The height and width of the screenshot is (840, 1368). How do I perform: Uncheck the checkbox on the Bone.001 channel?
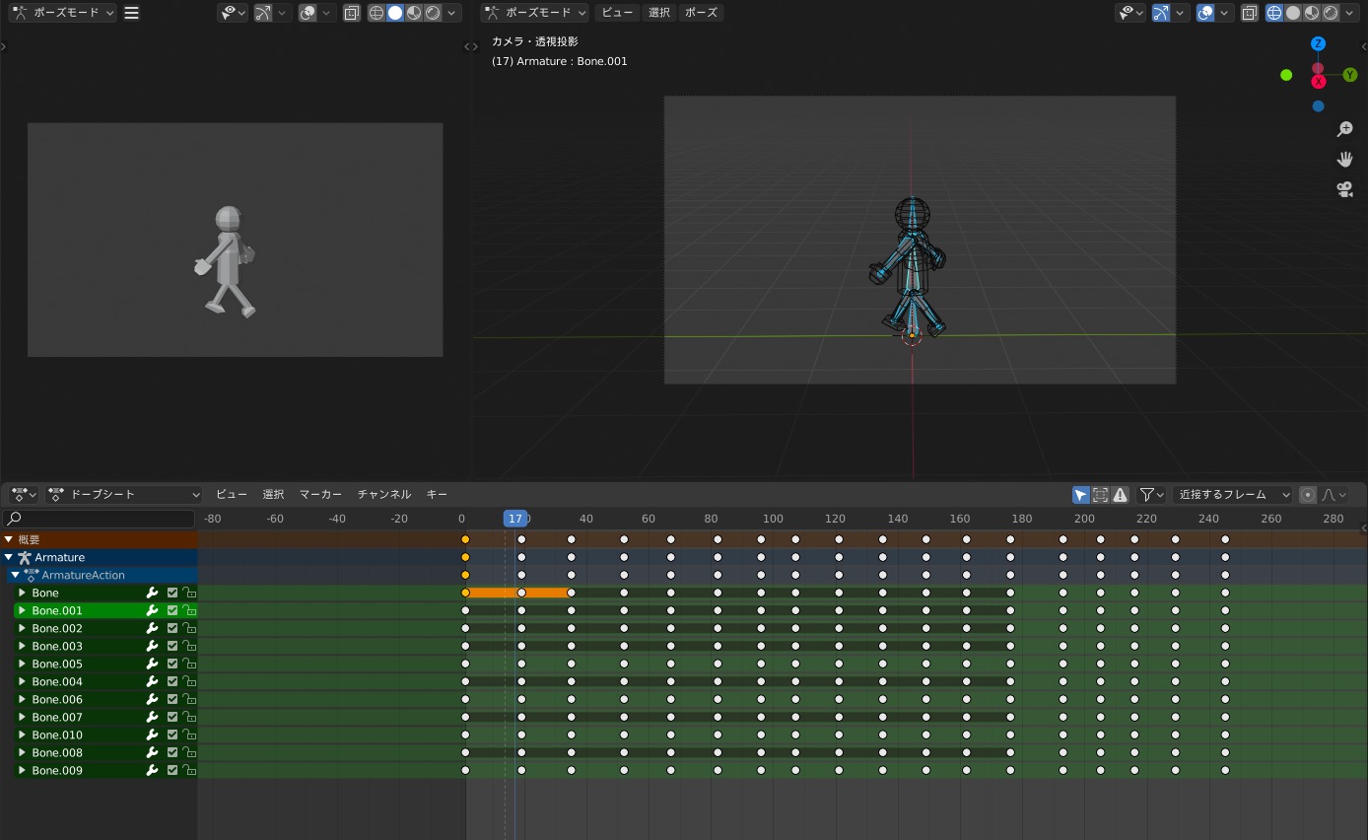tap(172, 611)
